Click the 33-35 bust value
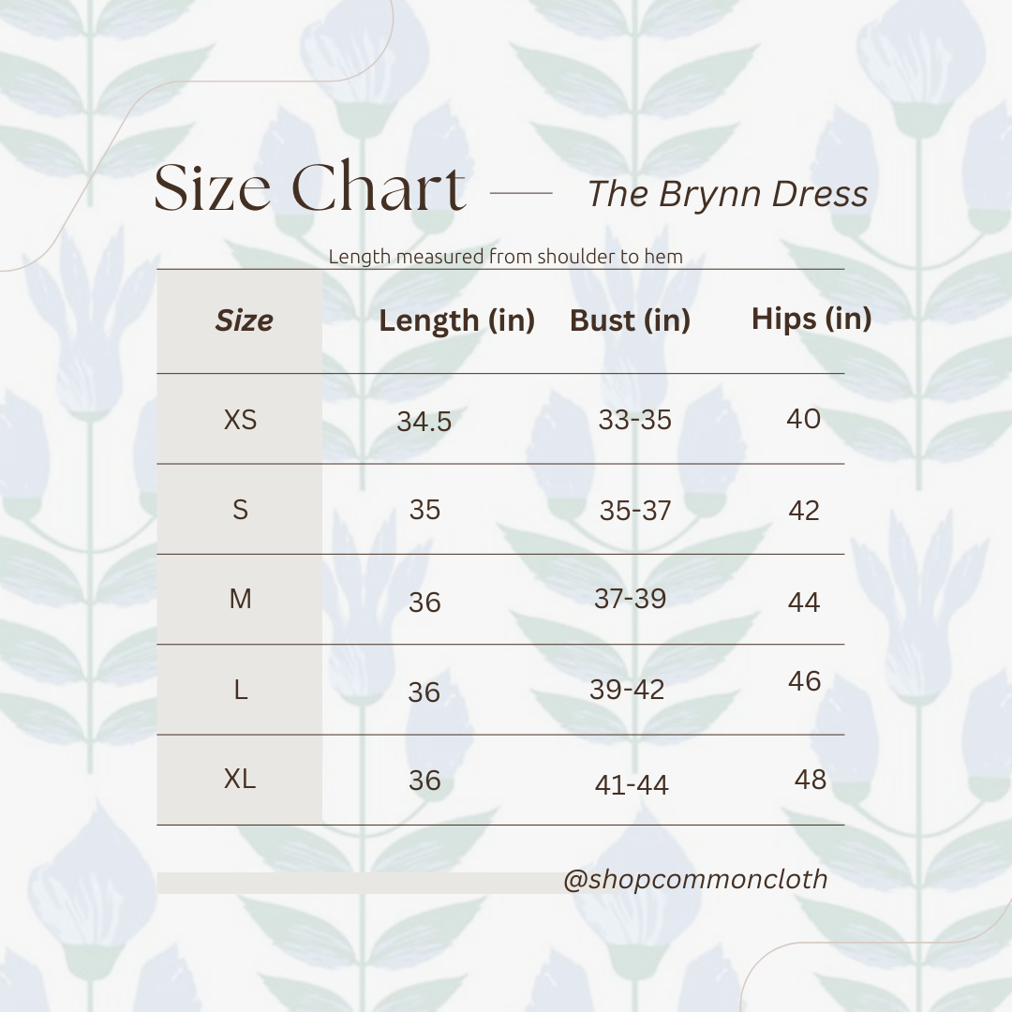 pyautogui.click(x=634, y=419)
